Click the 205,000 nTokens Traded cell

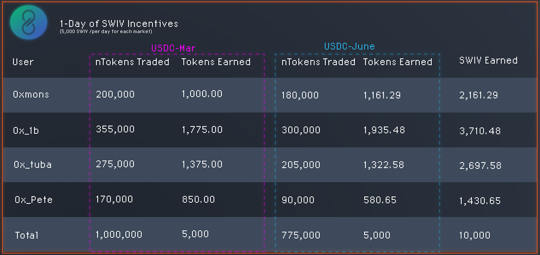(301, 165)
